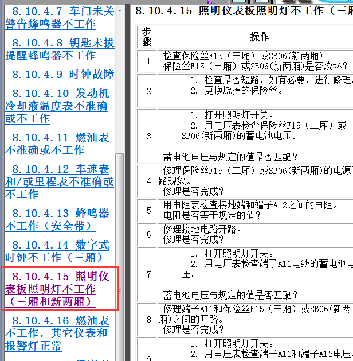
Task: Click step 3 text 蓄电池电压与规定的值是否匹配?
Action: [x=230, y=157]
